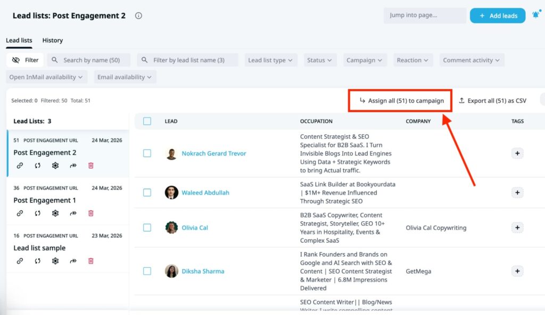Image resolution: width=545 pixels, height=315 pixels.
Task: Open settings gear for Post Engagement 2
Action: click(55, 165)
